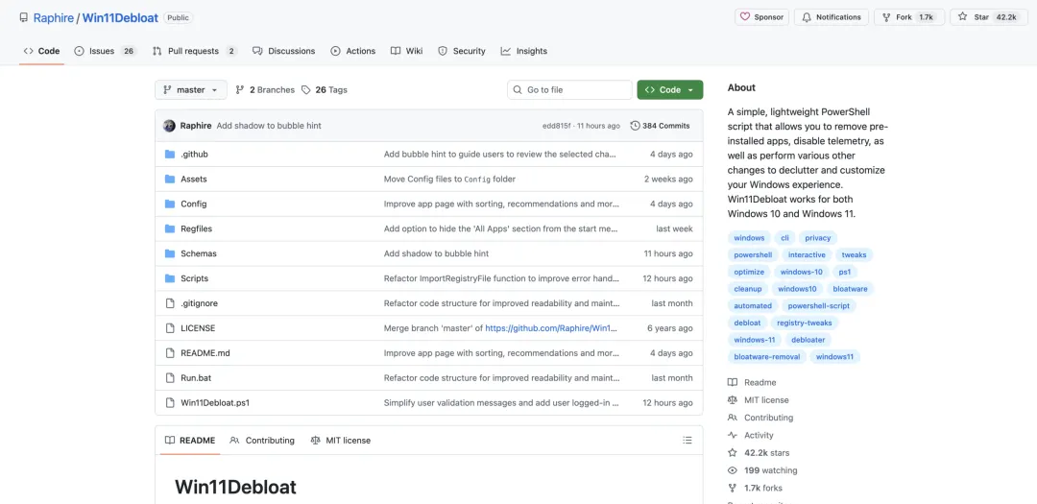Open the master branch dropdown

click(x=191, y=90)
